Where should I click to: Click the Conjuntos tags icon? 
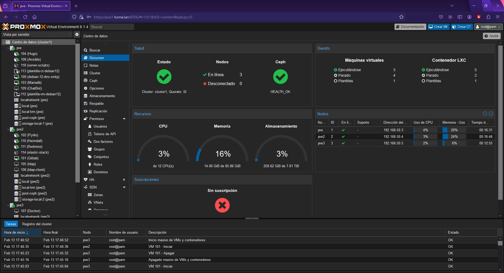coord(90,157)
